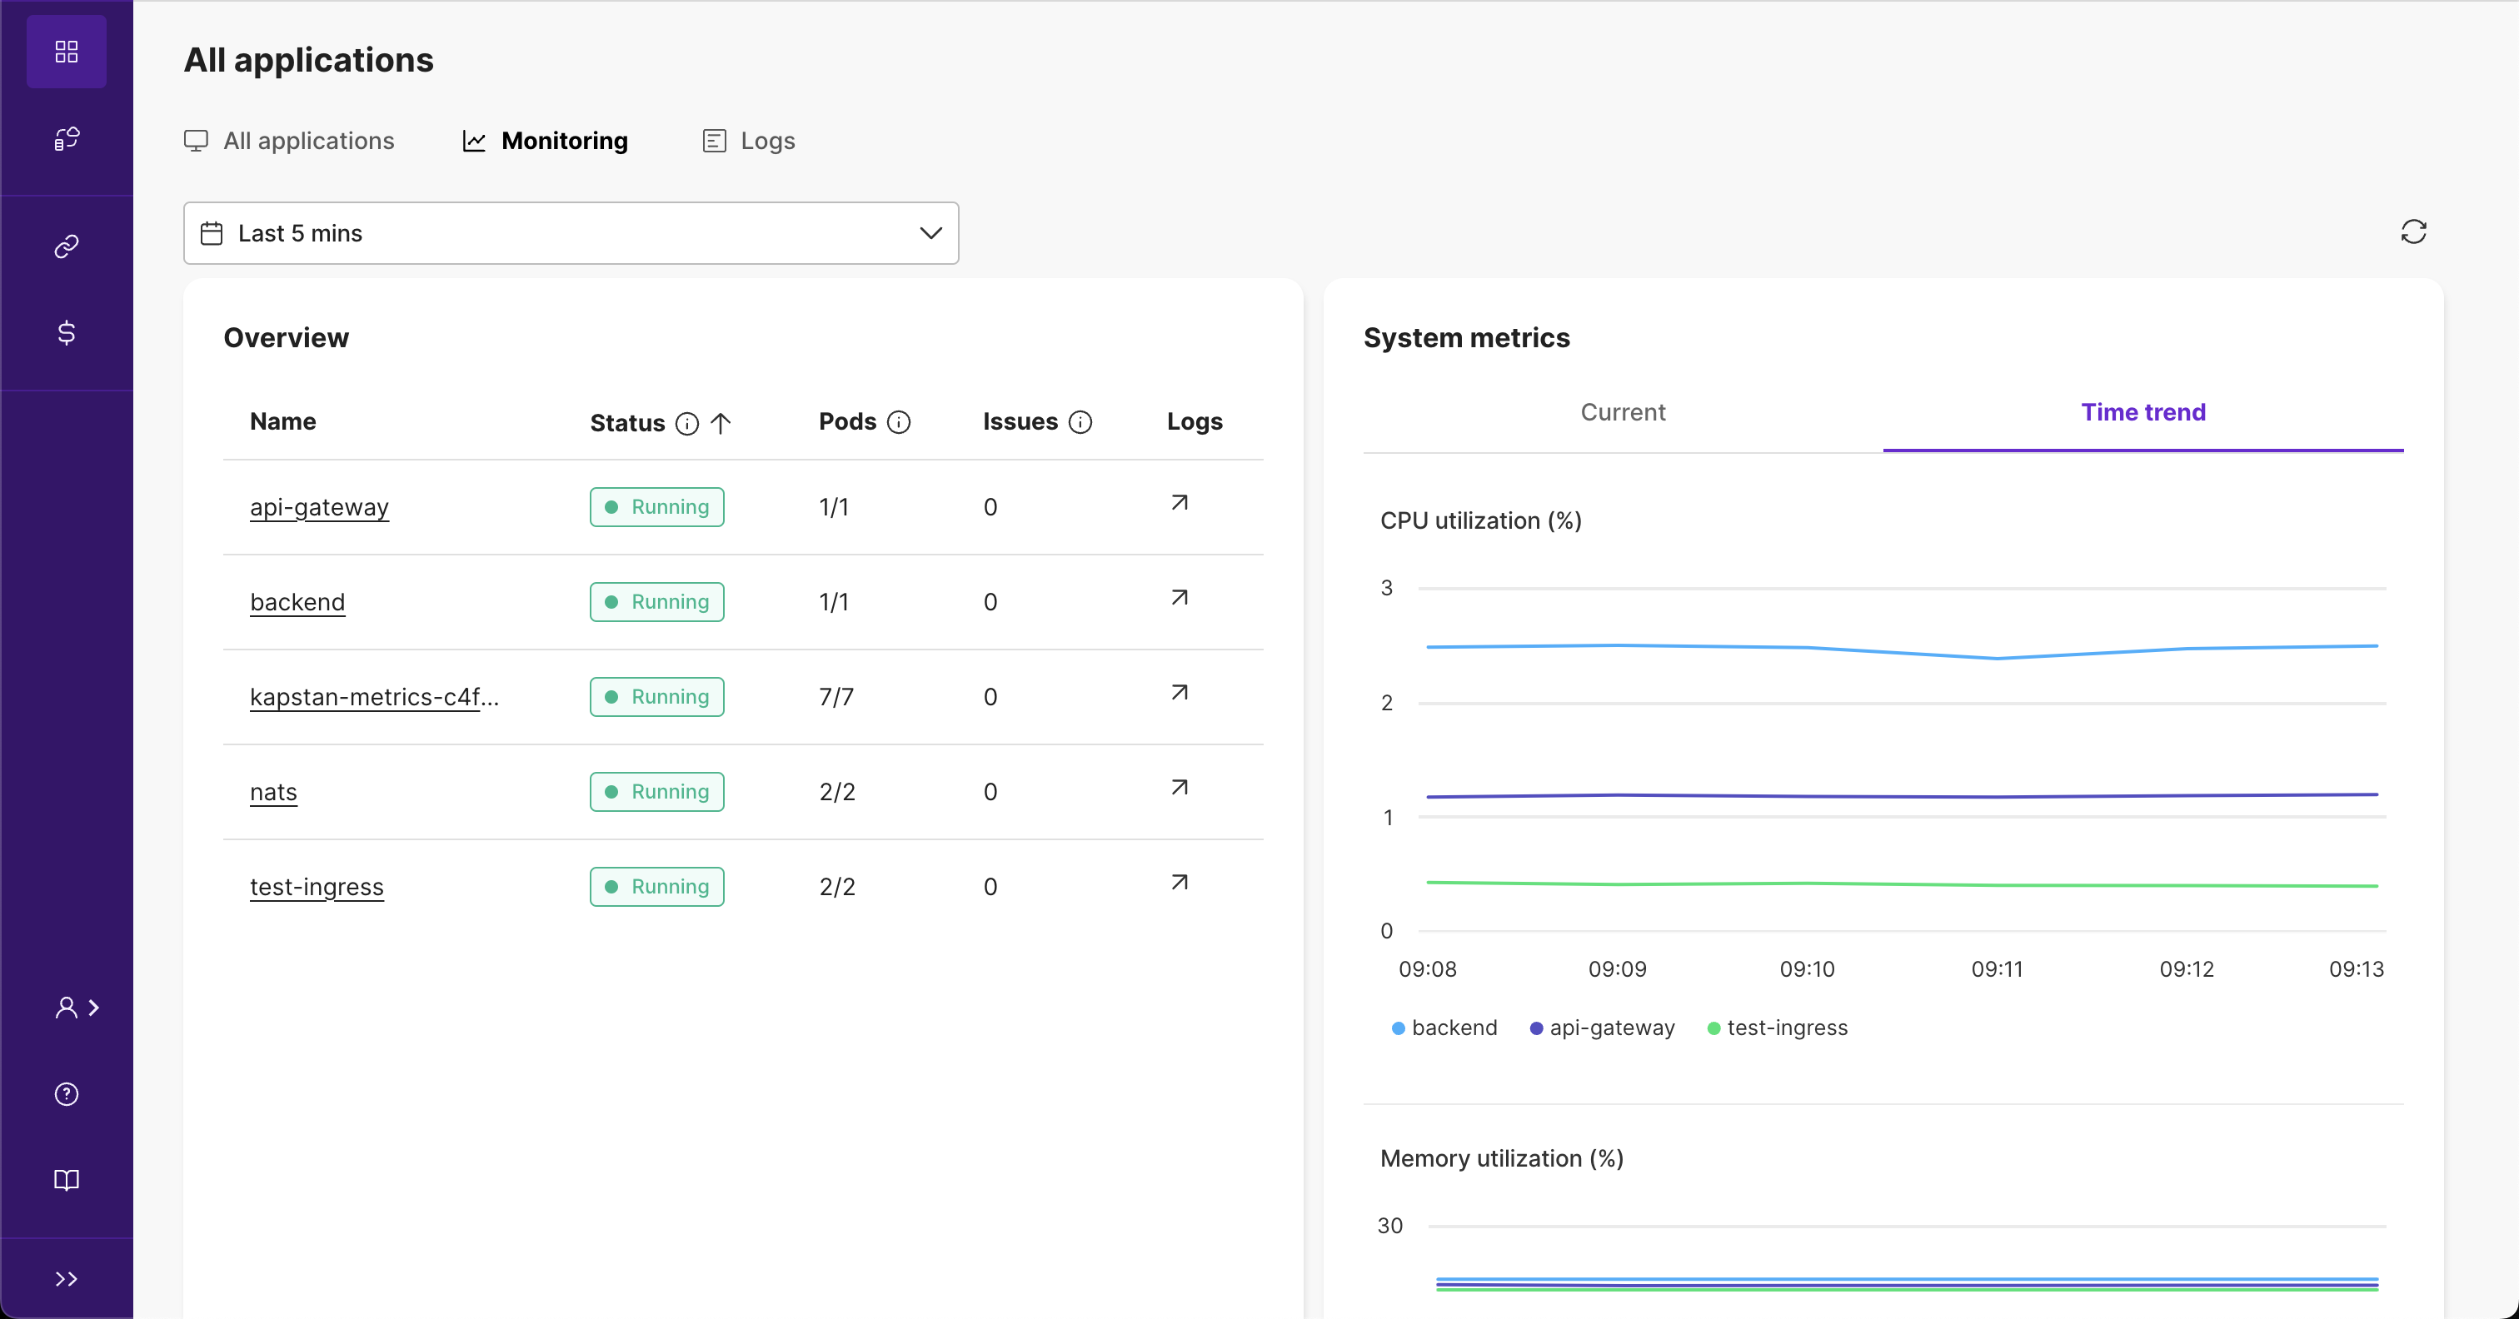2519x1319 pixels.
Task: Click the System metrics heading
Action: click(1467, 337)
